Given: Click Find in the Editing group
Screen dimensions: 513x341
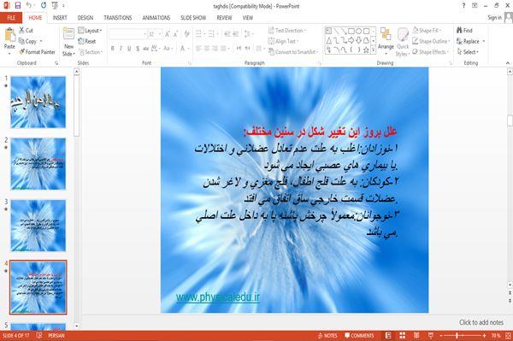Looking at the screenshot, I should [x=464, y=31].
